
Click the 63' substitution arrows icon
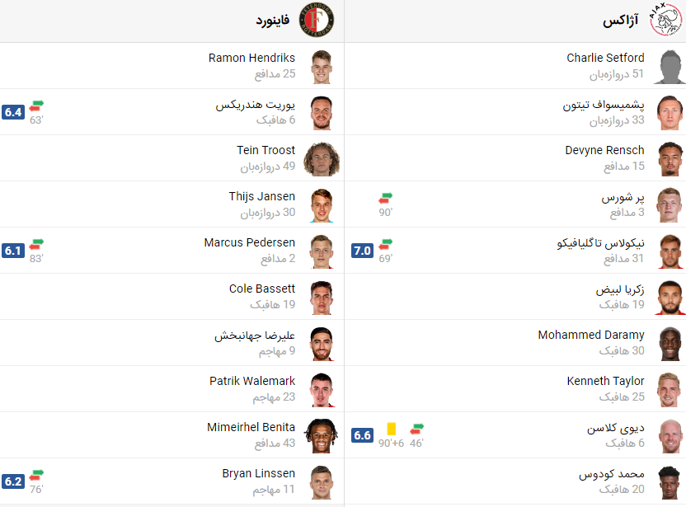(x=36, y=106)
